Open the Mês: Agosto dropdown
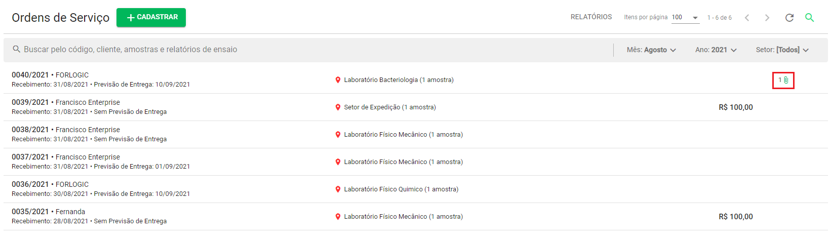830x240 pixels. [x=651, y=50]
